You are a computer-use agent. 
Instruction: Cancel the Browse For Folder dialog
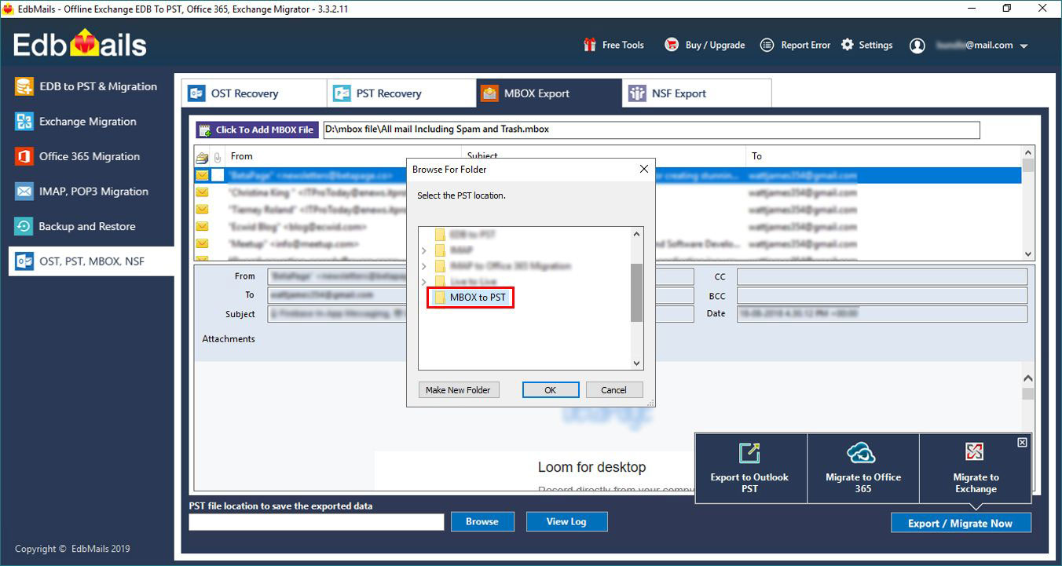pos(613,390)
